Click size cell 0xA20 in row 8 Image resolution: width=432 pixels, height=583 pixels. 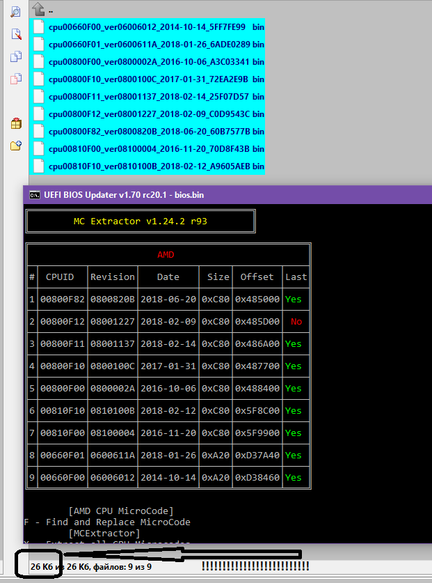coord(216,456)
